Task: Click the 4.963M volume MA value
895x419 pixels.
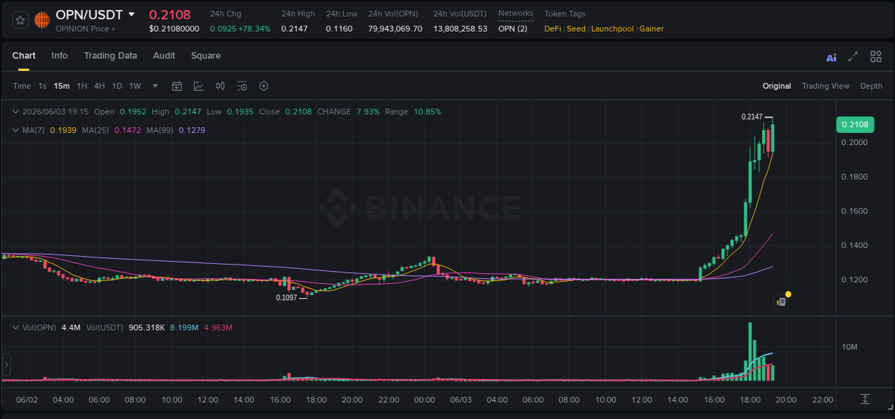Action: point(218,327)
